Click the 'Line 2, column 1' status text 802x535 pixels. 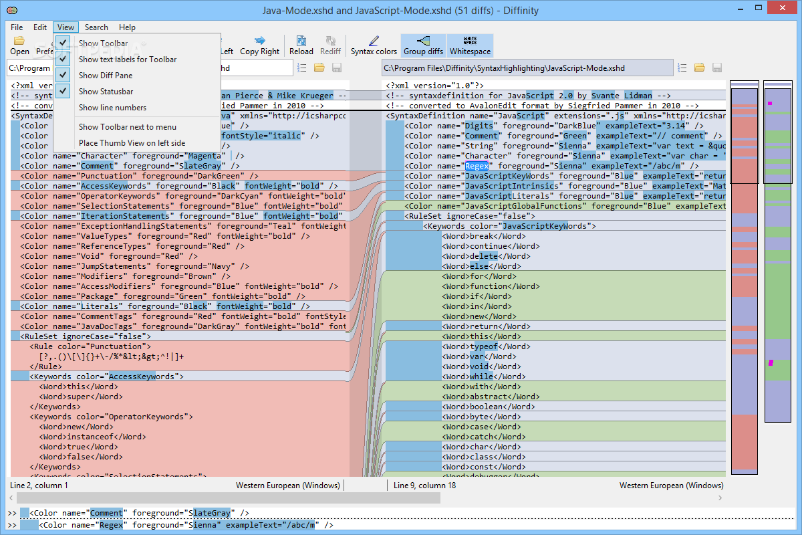coord(39,485)
